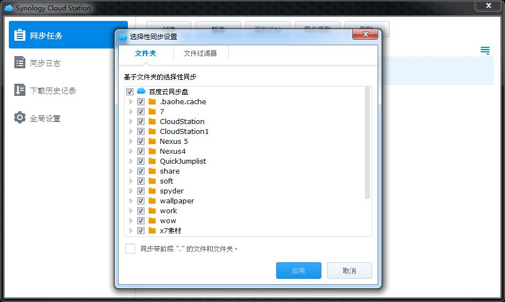
Task: Uncheck the QuickJumplist checkbox
Action: (141, 161)
